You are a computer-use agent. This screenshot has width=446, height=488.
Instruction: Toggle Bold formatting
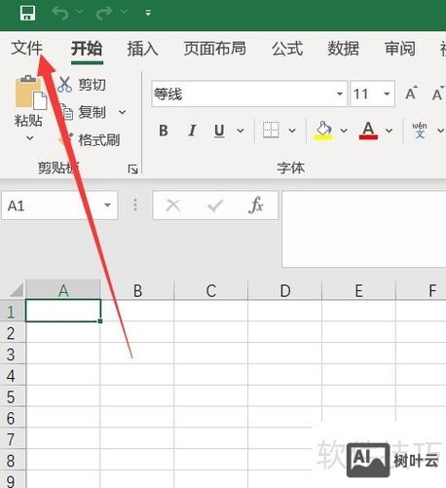click(164, 131)
